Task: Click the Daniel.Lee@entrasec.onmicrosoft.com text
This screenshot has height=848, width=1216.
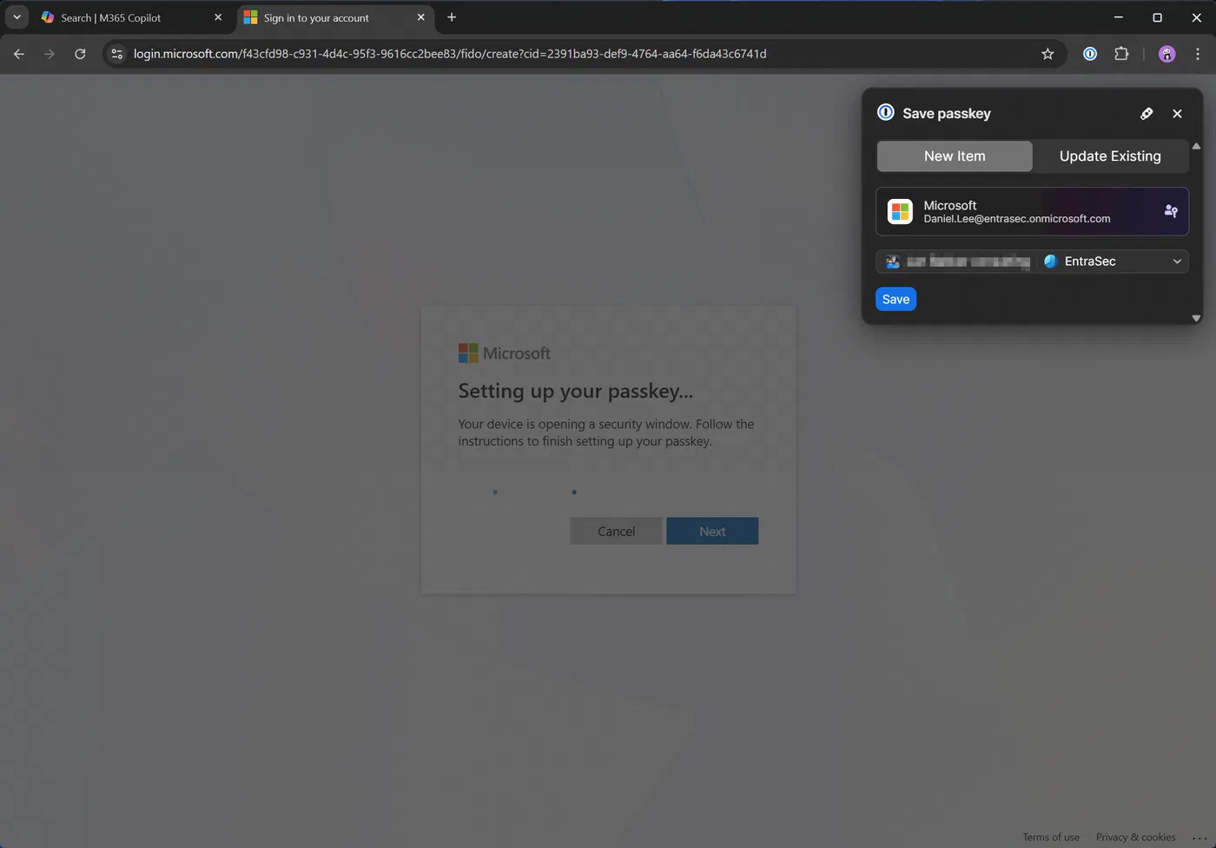Action: [x=1016, y=219]
